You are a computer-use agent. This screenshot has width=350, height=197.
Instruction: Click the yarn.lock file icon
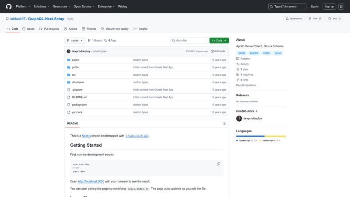(x=69, y=112)
